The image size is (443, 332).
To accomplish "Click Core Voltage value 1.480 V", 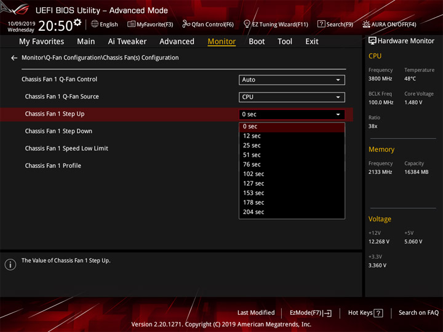I will click(413, 103).
